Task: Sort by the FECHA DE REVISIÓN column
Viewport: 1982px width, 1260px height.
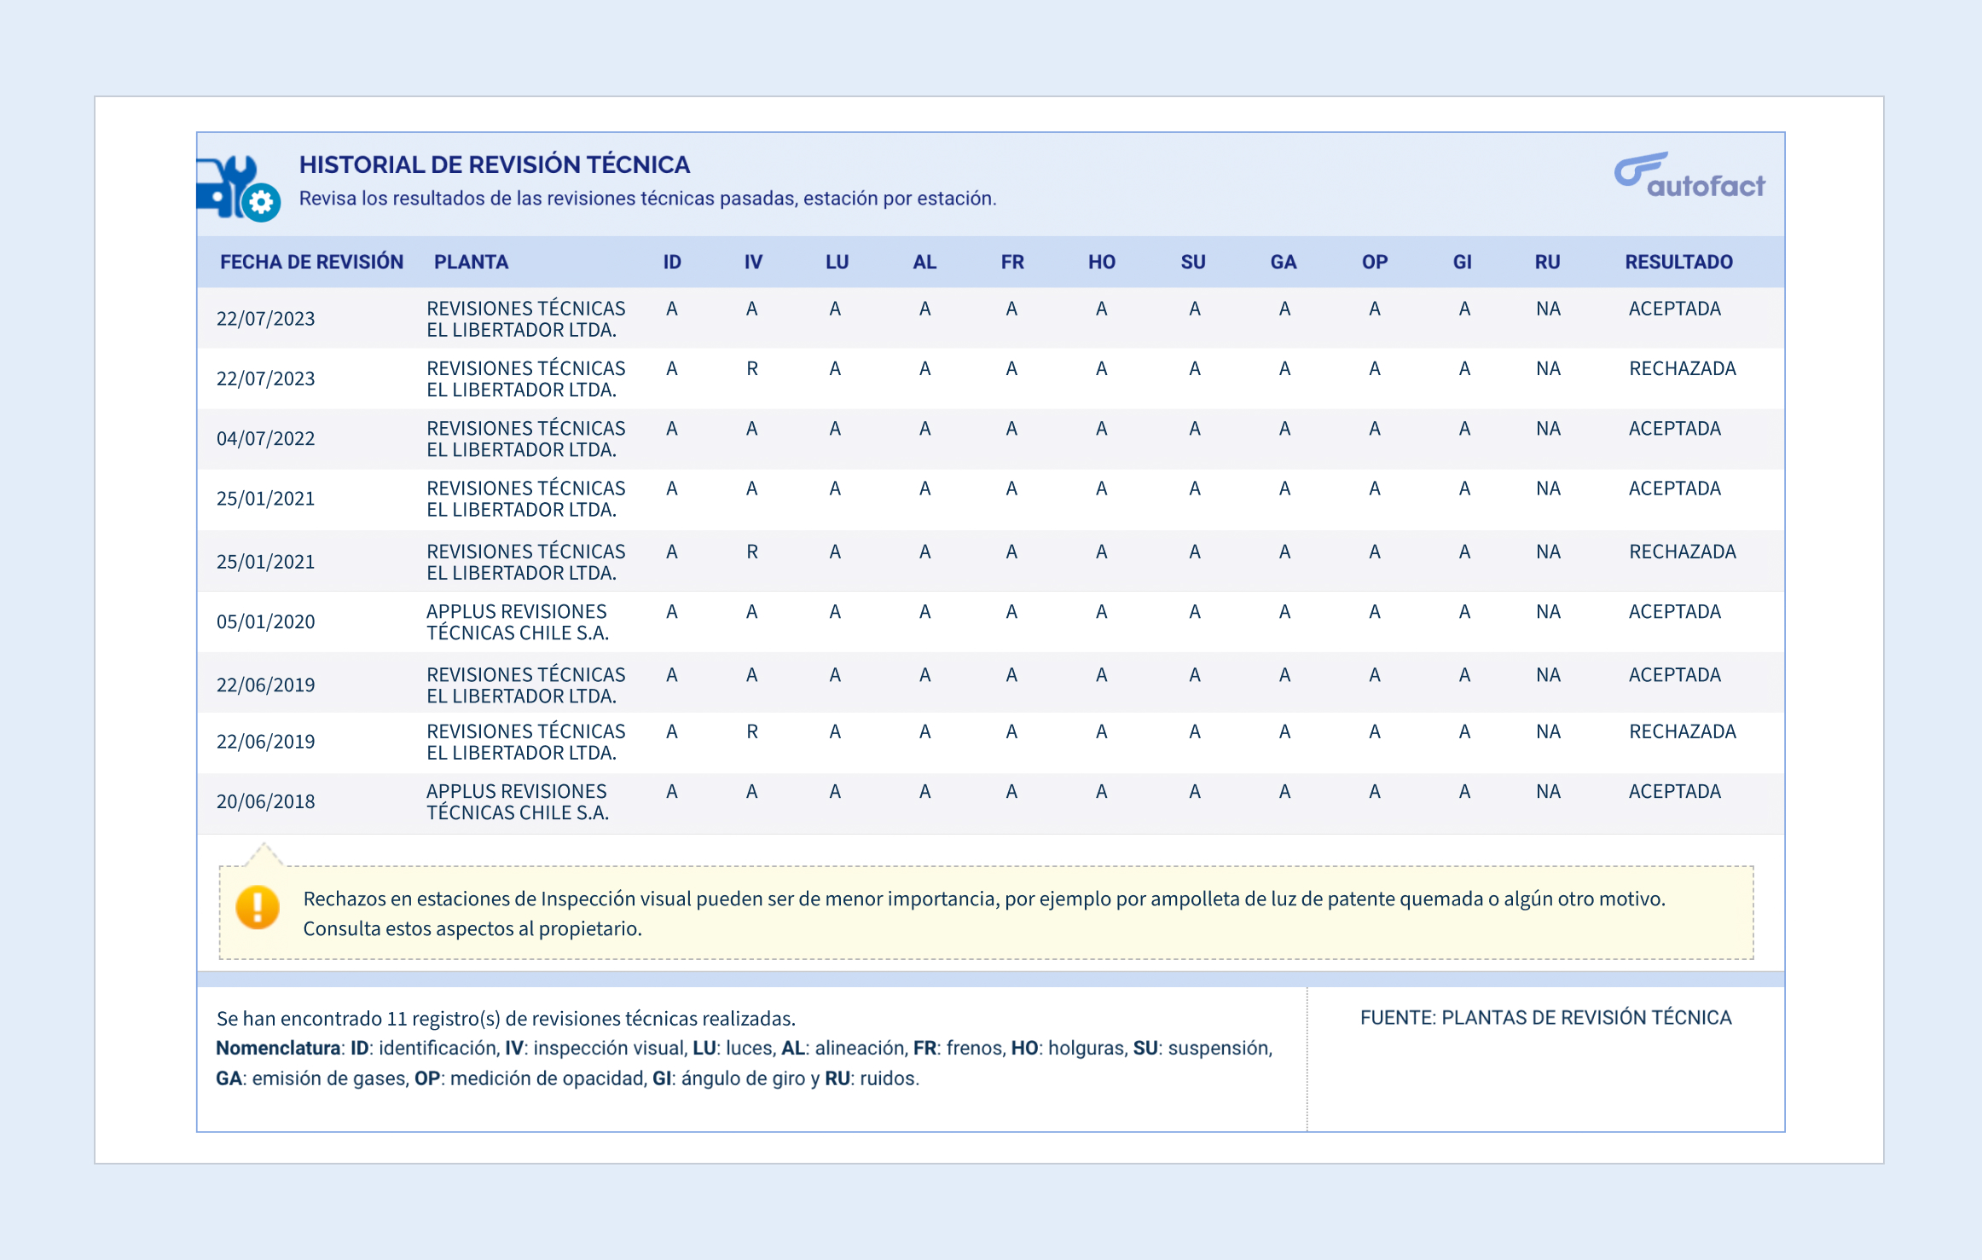Action: 312,262
